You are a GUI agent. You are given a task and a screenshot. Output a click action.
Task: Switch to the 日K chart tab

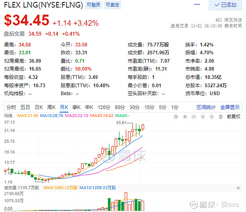tap(39, 107)
